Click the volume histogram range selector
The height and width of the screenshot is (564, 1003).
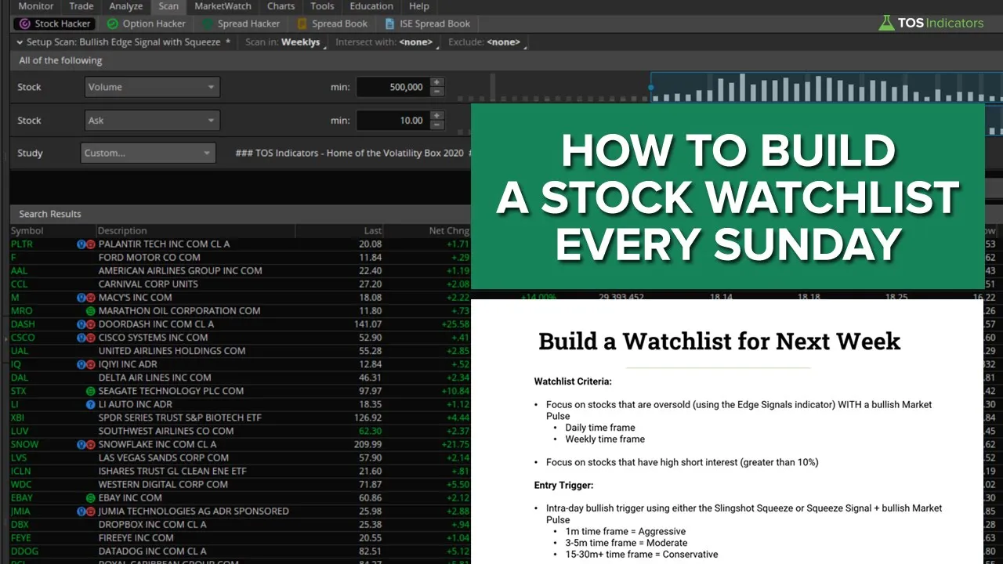point(826,87)
